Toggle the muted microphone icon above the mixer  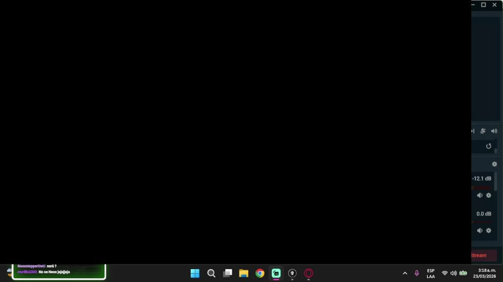click(x=483, y=131)
